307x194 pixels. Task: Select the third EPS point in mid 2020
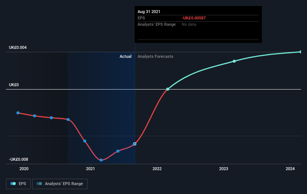[51, 118]
